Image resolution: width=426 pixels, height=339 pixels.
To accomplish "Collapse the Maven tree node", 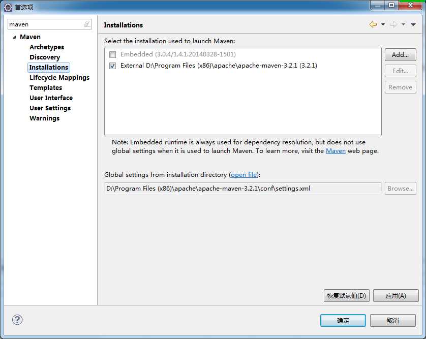I will pos(14,37).
